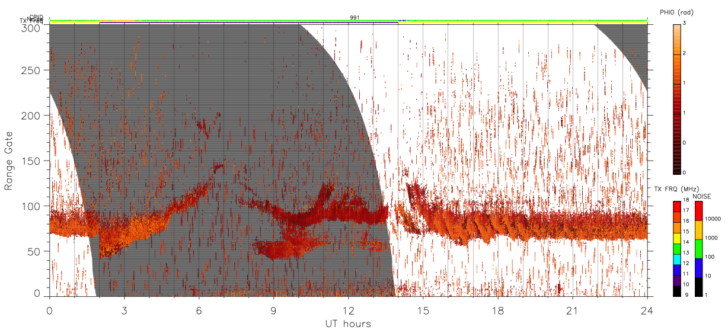Select the yellow 1000 NOISE legend swatch
728x336 pixels.
click(x=699, y=230)
